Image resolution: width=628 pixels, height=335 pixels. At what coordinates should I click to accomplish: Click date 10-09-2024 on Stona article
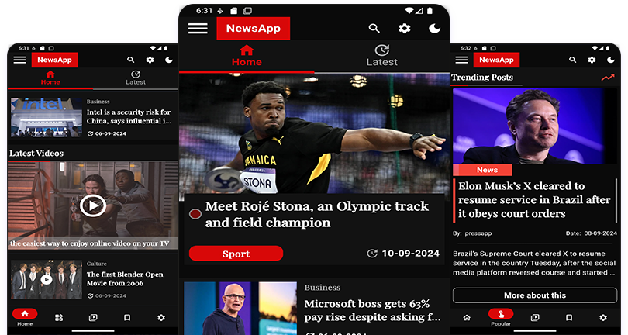click(x=410, y=254)
